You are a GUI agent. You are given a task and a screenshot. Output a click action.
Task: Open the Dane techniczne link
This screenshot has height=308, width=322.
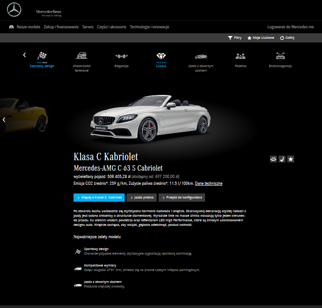pyautogui.click(x=209, y=183)
